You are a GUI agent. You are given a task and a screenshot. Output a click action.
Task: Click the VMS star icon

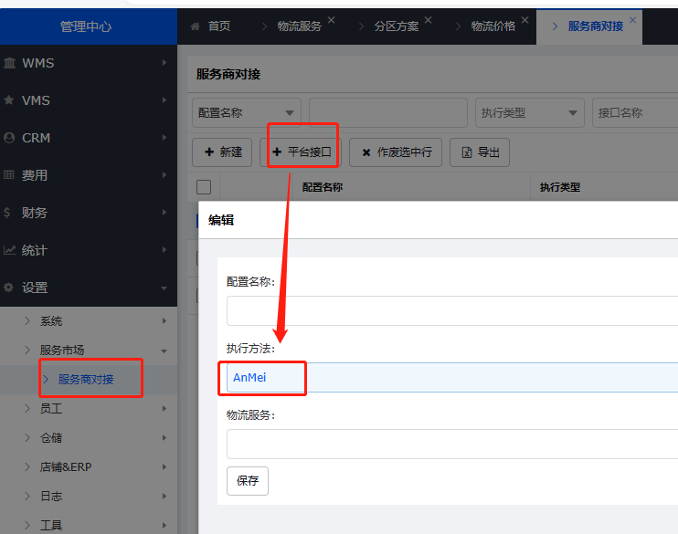tap(9, 100)
